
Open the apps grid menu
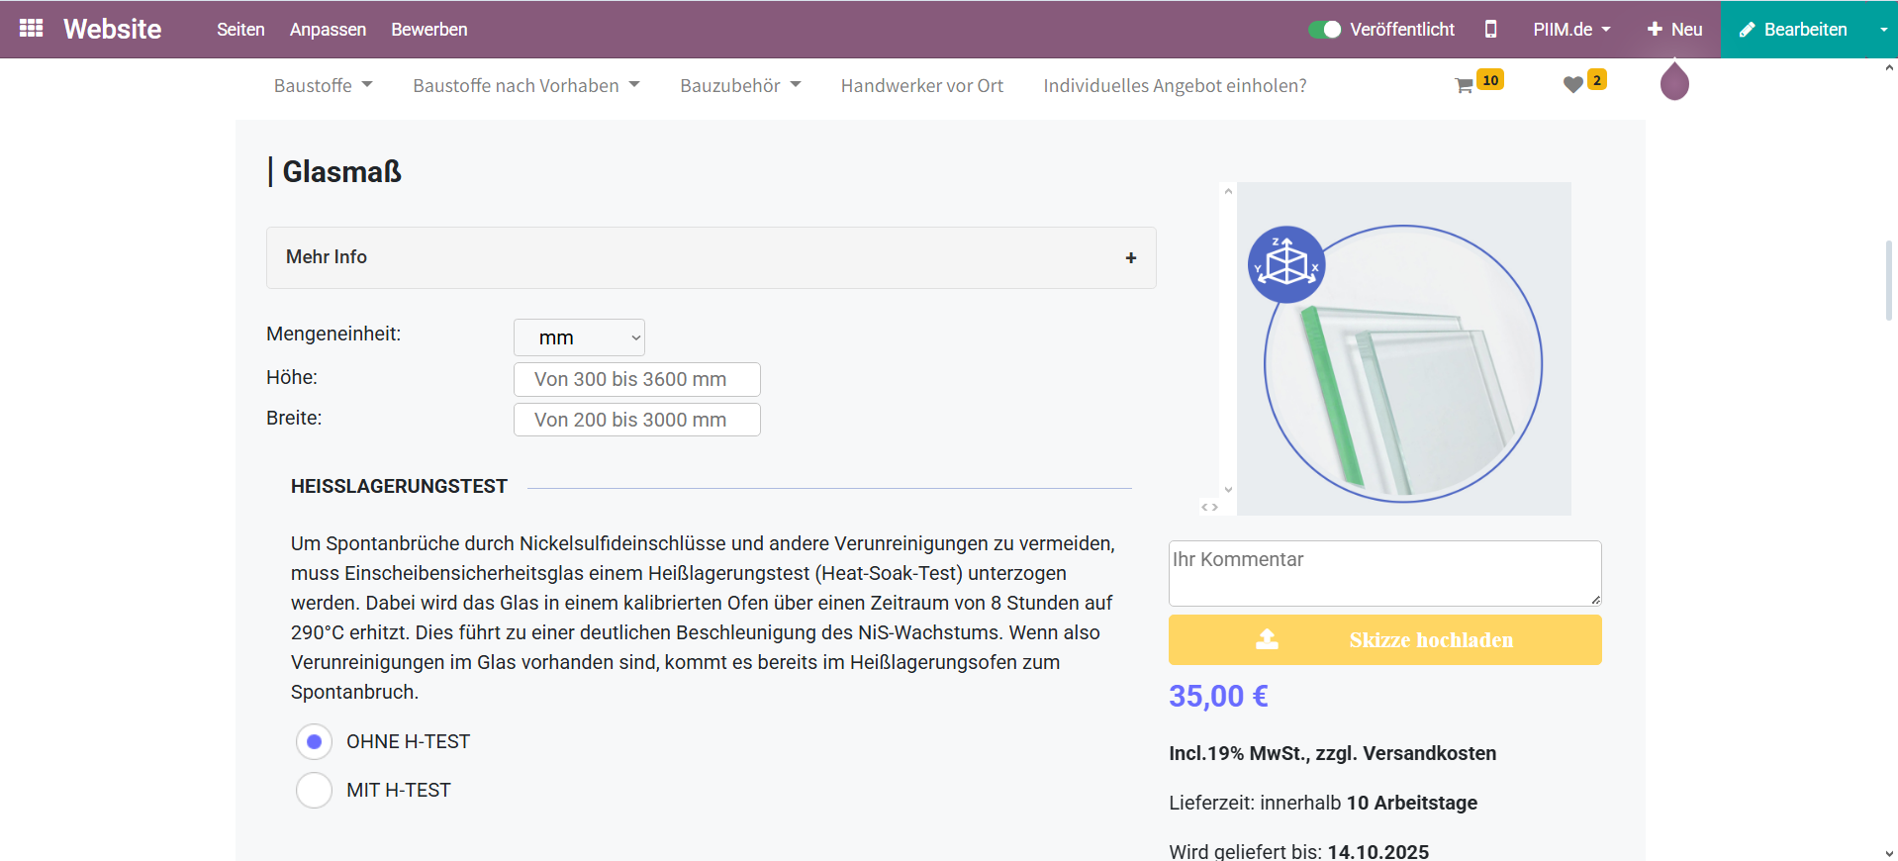(31, 29)
